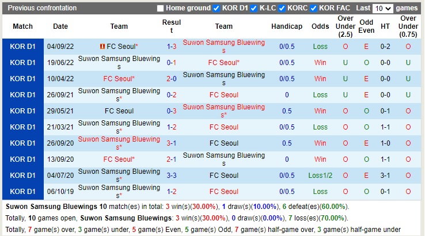This screenshot has width=425, height=236.
Task: Select the 3-1 result from 26/09/20
Action: click(x=172, y=143)
